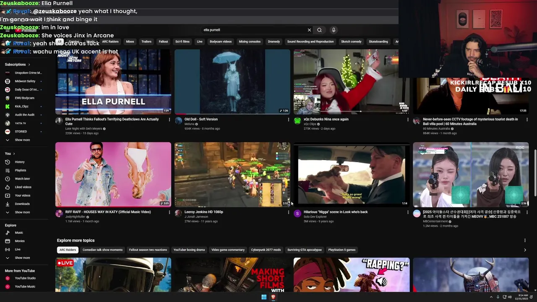Select the Trailers filter chip
The width and height of the screenshot is (537, 302).
tap(146, 42)
